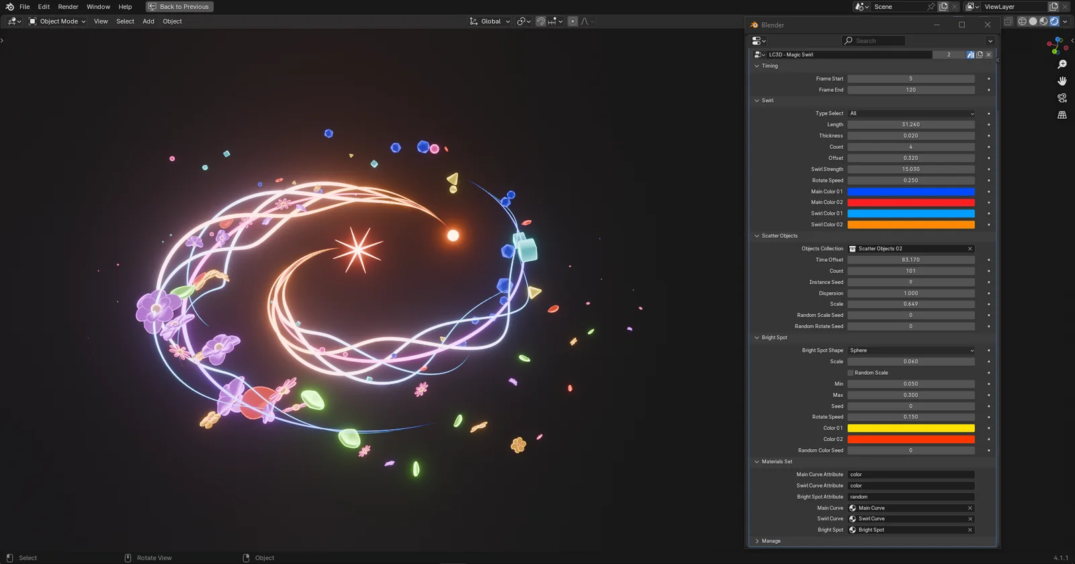Click the zoom view magnifier icon

1062,64
